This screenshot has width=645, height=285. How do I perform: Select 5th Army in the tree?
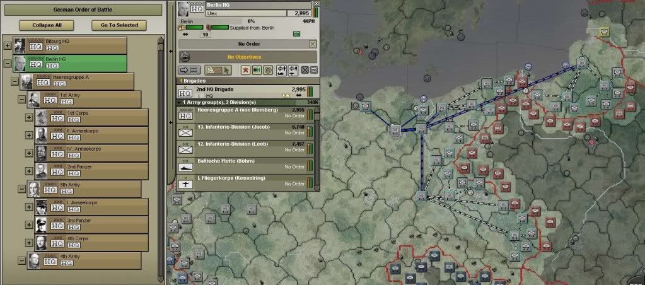(x=84, y=189)
